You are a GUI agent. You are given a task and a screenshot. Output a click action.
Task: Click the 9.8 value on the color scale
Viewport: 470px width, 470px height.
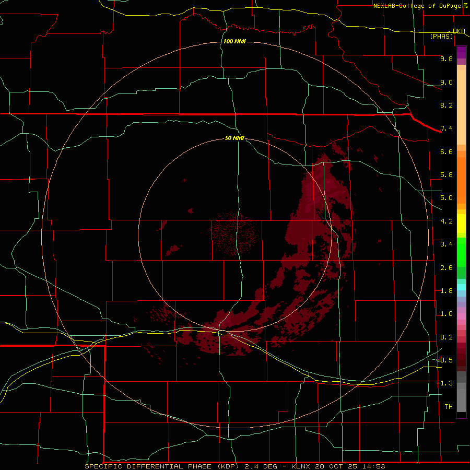click(x=446, y=58)
